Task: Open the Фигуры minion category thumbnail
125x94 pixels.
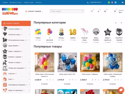Action: (x=61, y=32)
